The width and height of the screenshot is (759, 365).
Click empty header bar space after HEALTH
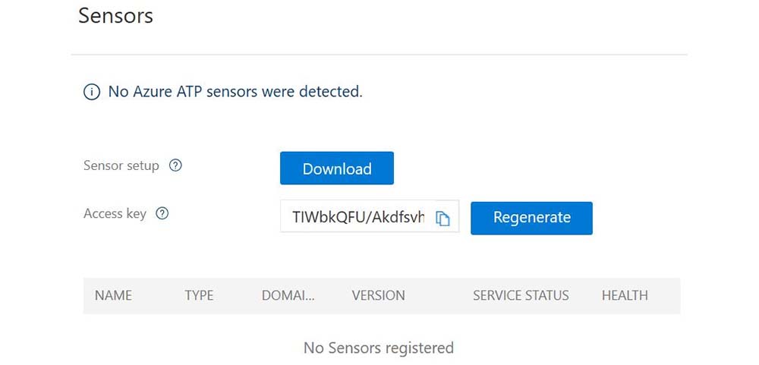click(x=664, y=296)
